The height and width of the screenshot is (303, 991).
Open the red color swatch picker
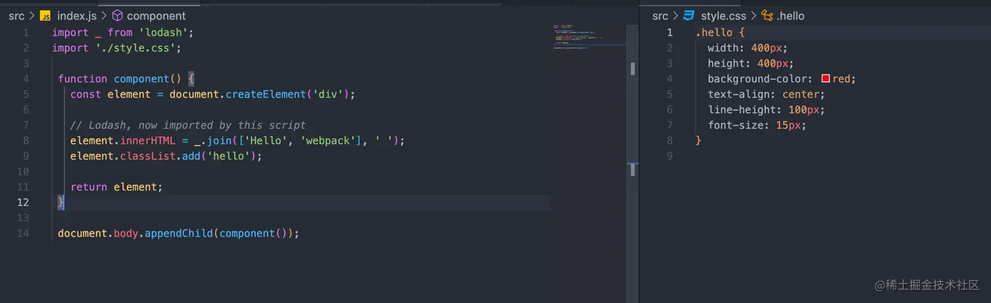point(826,79)
